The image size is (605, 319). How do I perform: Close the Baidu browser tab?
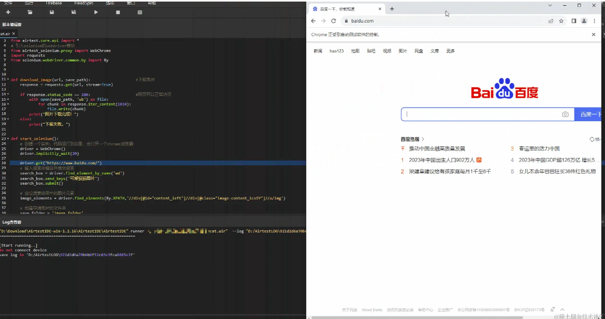[x=380, y=9]
